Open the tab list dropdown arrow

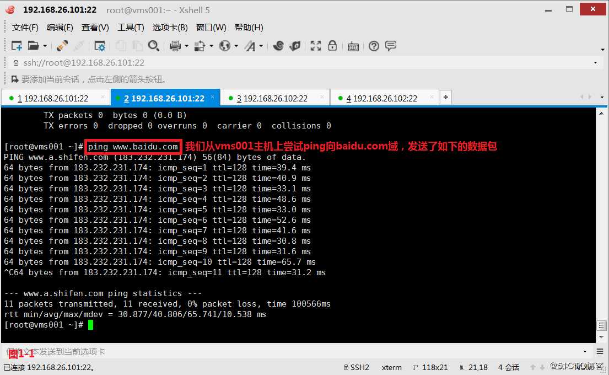pyautogui.click(x=602, y=97)
